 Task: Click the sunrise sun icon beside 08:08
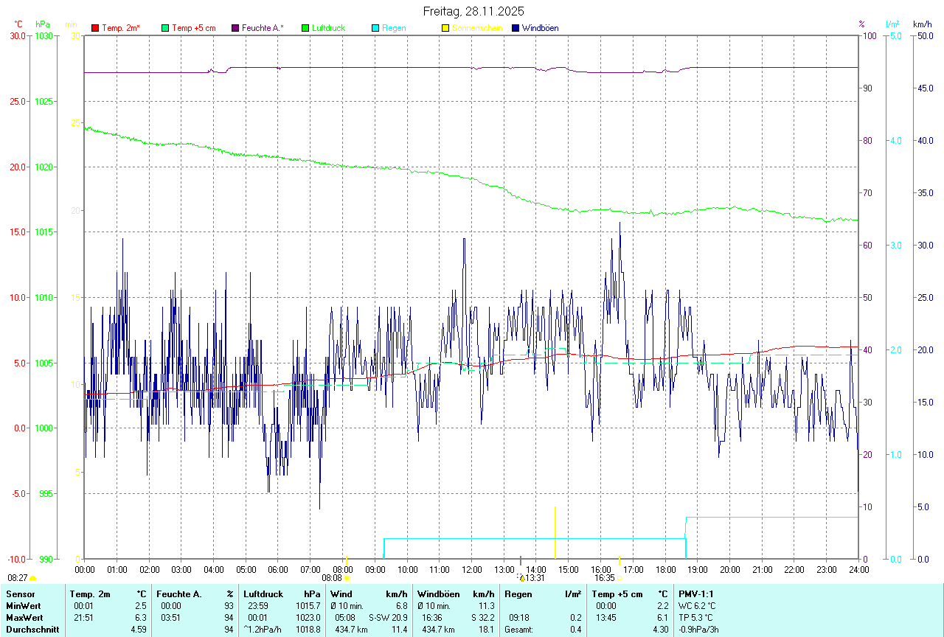point(347,579)
